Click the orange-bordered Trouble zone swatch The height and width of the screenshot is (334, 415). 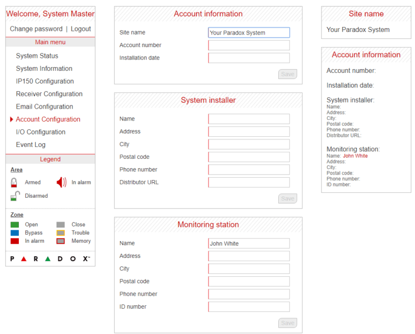click(x=61, y=233)
